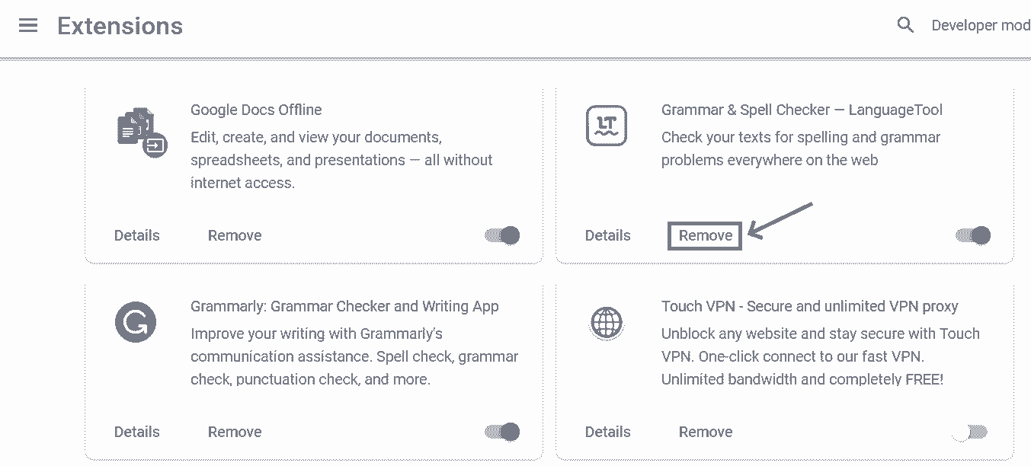Viewport: 1031px width, 466px height.
Task: Remove the Grammarly extension
Action: click(x=235, y=432)
